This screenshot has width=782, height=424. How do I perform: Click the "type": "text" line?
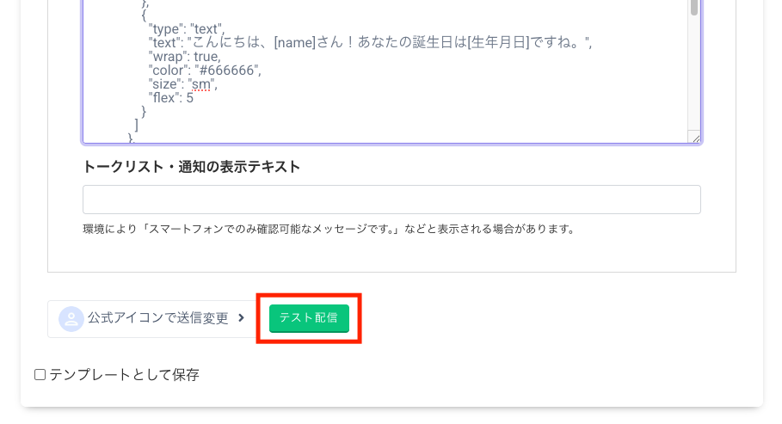click(x=187, y=29)
